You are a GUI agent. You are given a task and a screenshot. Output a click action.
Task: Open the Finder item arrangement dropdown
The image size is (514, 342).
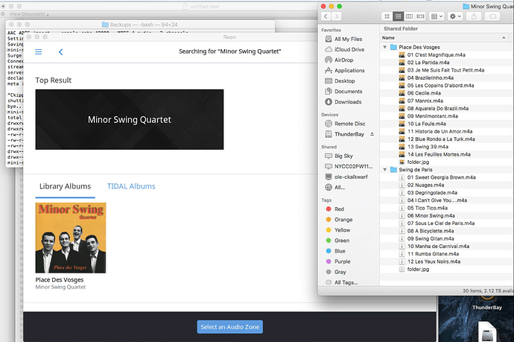point(437,16)
